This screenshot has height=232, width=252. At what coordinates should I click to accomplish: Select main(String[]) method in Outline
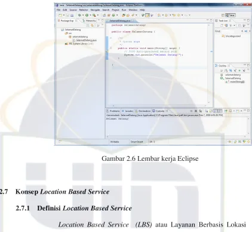(x=235, y=82)
